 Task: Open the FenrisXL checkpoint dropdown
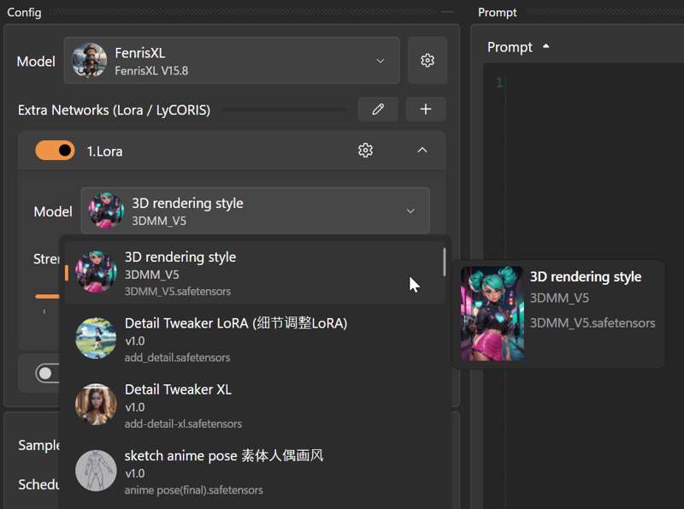pyautogui.click(x=232, y=60)
